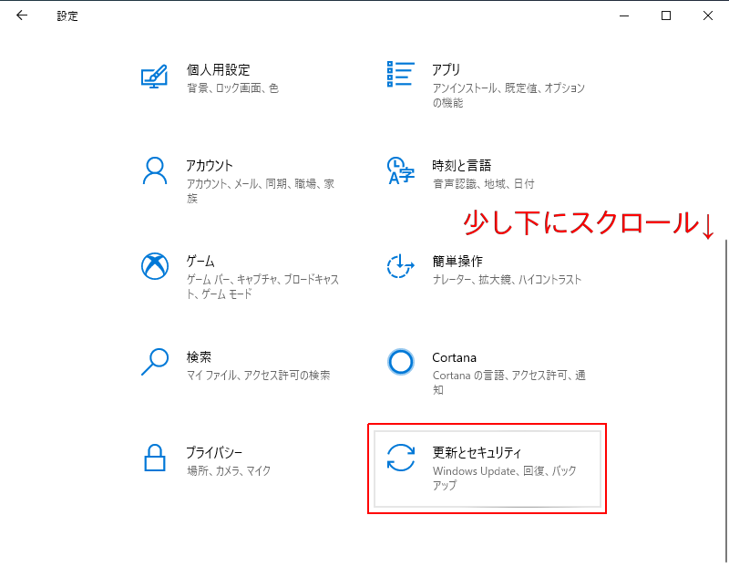Open 個人用設定 title link
Viewport: 729px width, 577px height.
pos(219,70)
